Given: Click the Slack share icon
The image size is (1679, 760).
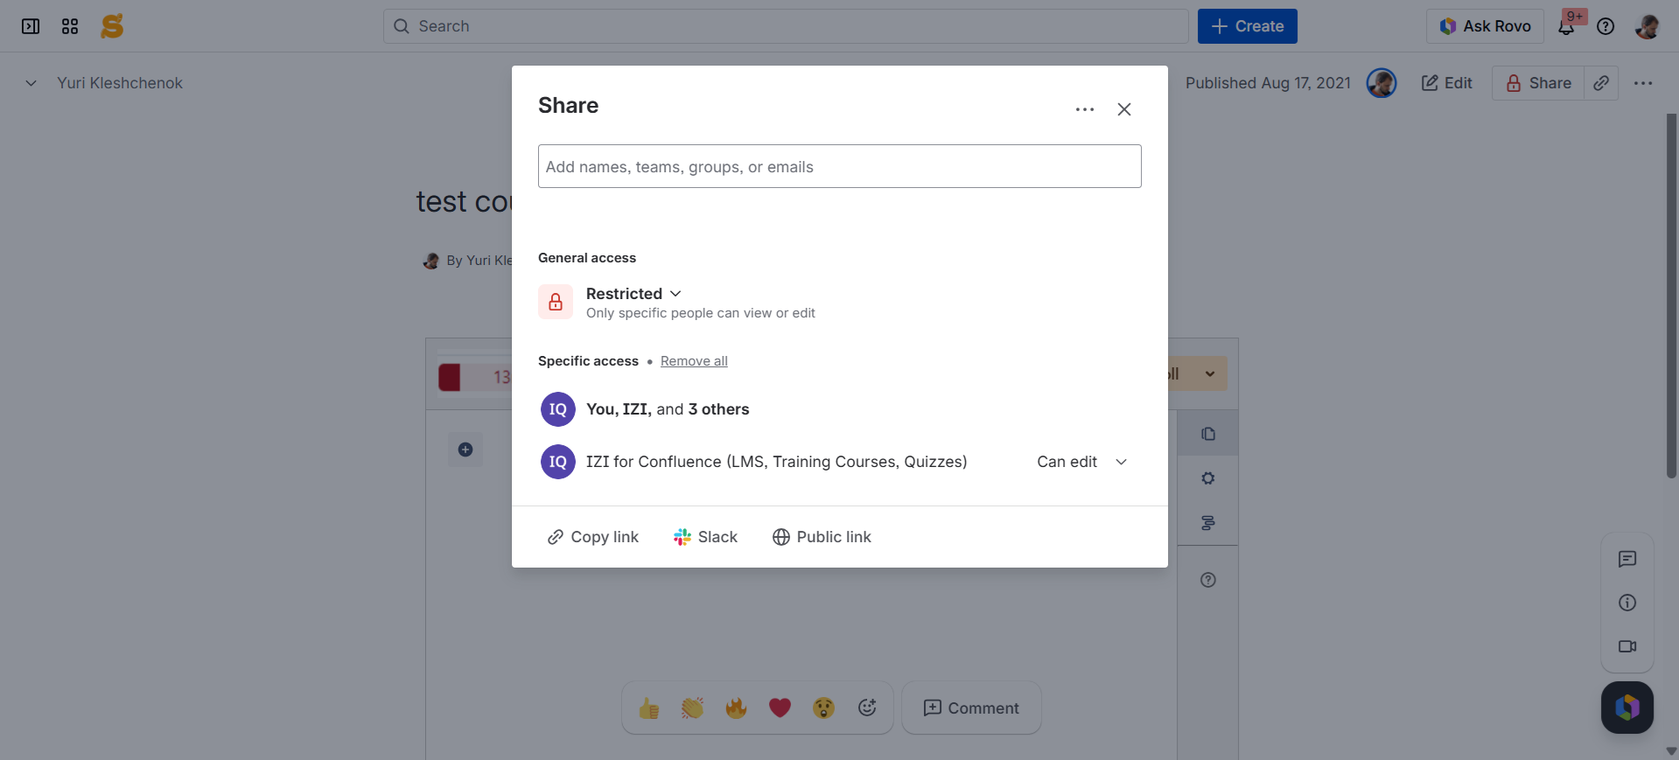Looking at the screenshot, I should pos(682,537).
